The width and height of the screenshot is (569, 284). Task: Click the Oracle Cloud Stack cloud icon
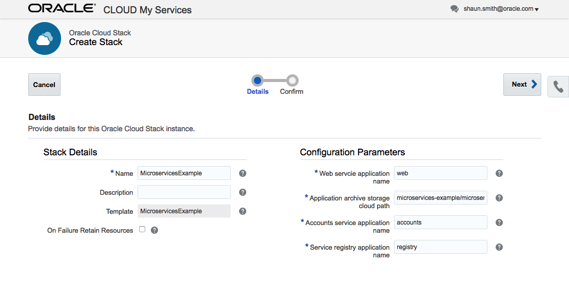point(44,38)
